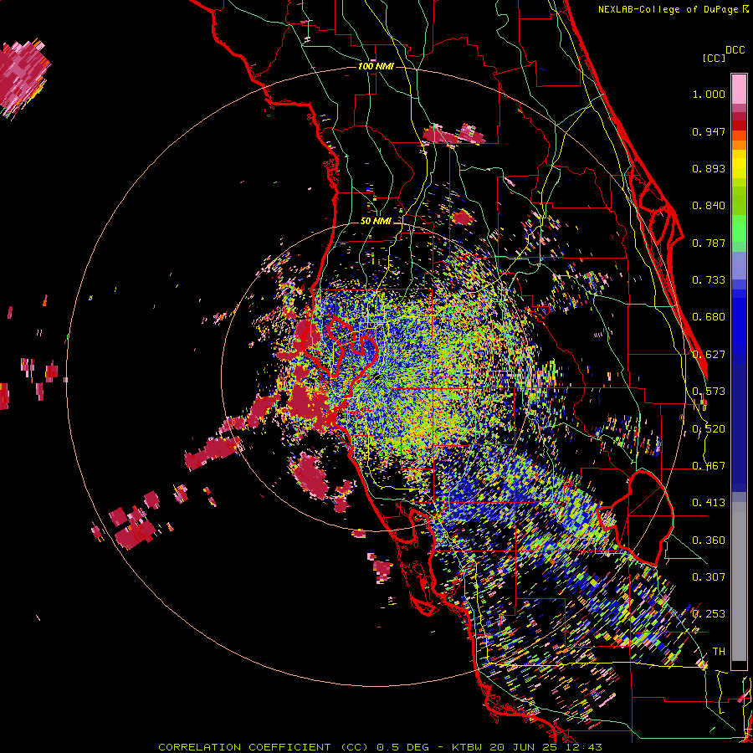Pick the orange color bar segment
Screen dimensions: 753x753
point(739,145)
